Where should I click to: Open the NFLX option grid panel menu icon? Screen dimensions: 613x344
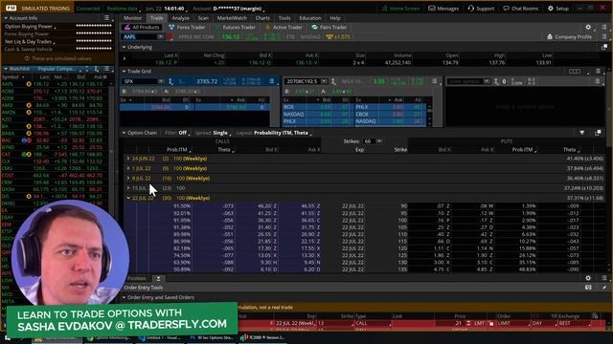tap(434, 81)
